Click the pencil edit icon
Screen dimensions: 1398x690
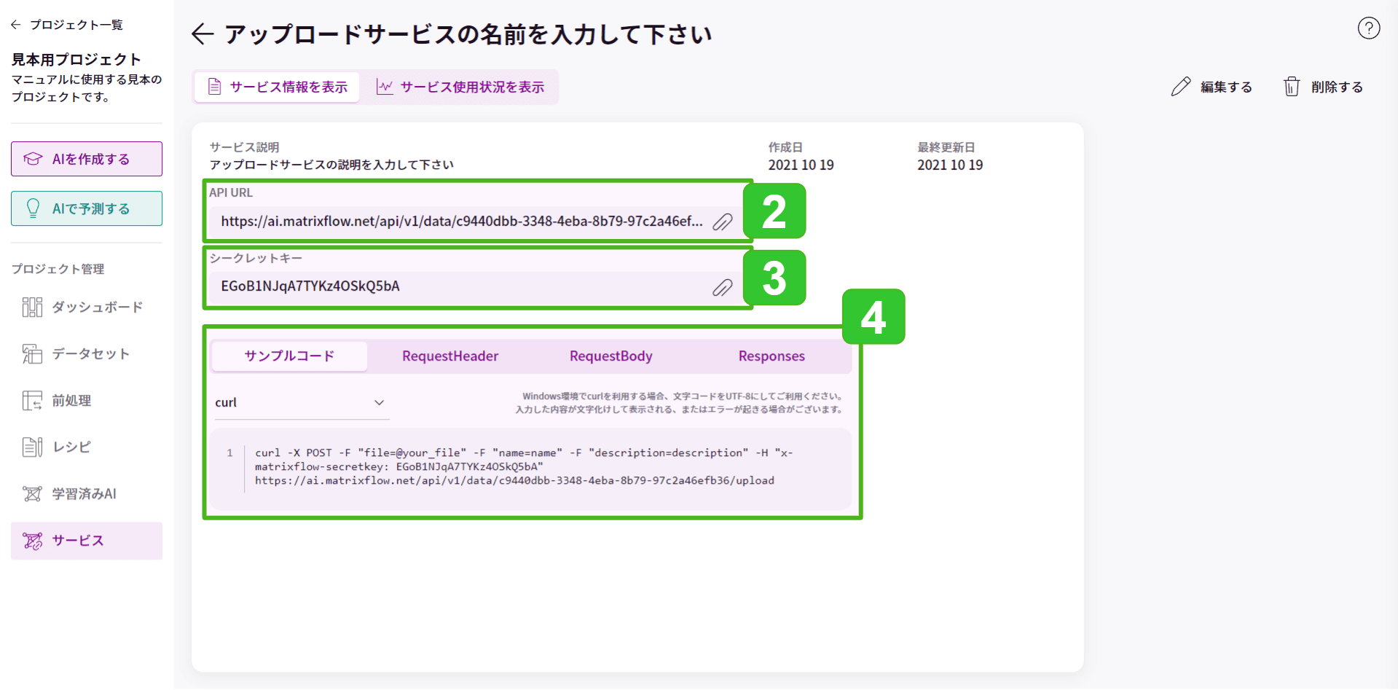[1180, 87]
